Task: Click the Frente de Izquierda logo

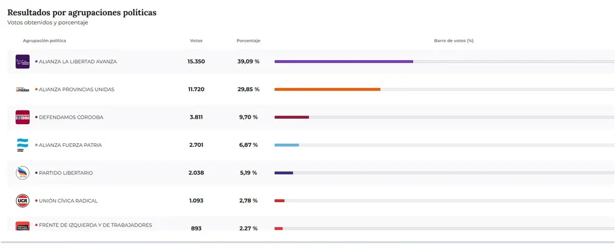Action: [22, 227]
